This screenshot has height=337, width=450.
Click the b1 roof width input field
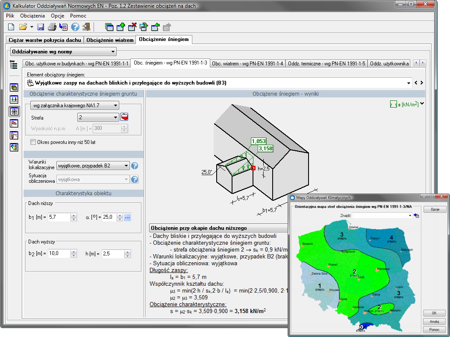pyautogui.click(x=58, y=217)
